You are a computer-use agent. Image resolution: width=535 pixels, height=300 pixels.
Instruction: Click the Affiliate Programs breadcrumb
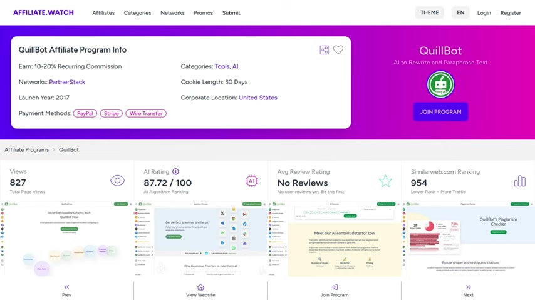coord(26,150)
